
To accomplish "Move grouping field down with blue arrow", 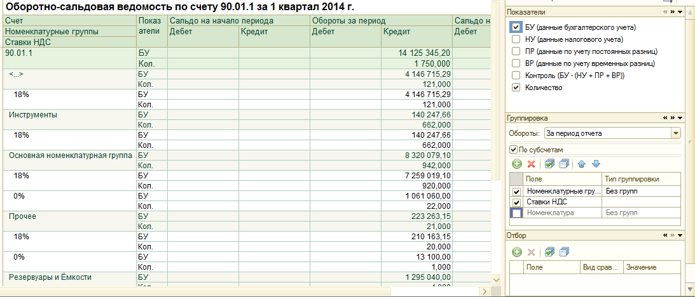I will coord(596,164).
